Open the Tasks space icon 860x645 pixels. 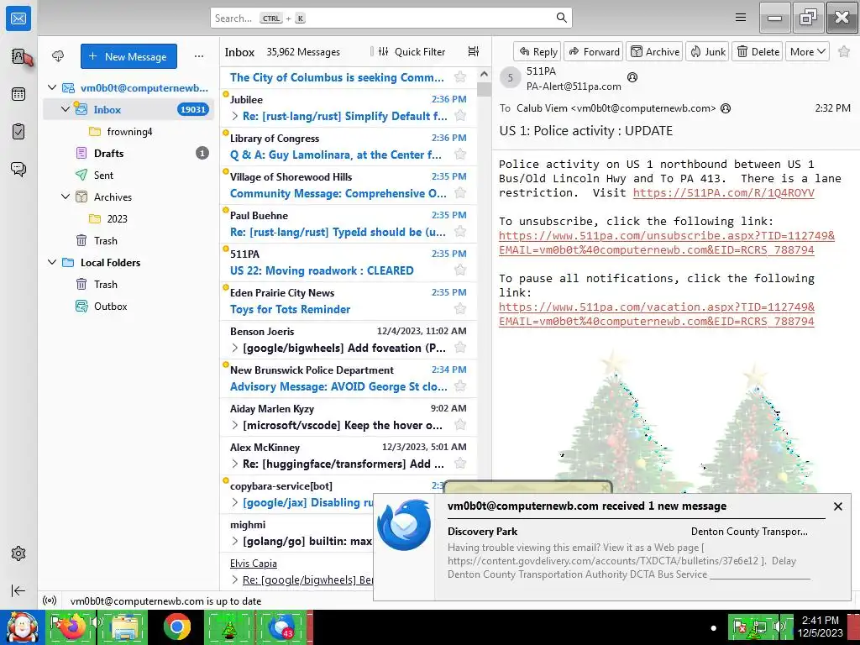point(18,132)
